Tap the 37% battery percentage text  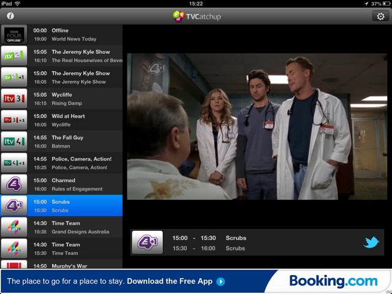click(x=376, y=4)
